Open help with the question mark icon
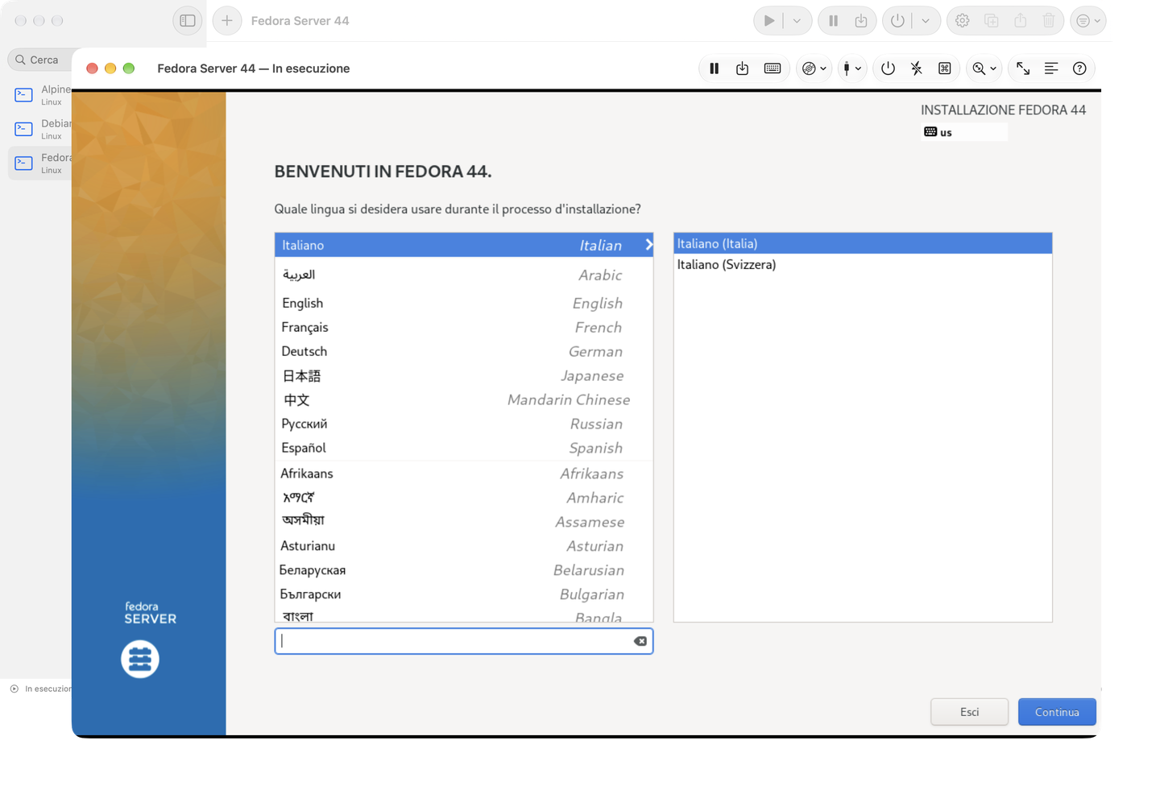Viewport: 1160px width, 786px height. [x=1079, y=68]
